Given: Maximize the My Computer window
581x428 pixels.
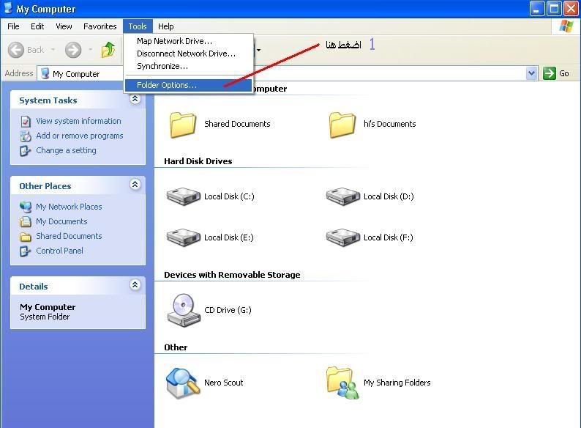Looking at the screenshot, I should (x=555, y=9).
